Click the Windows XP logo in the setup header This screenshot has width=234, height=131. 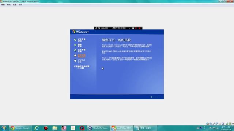click(x=80, y=32)
